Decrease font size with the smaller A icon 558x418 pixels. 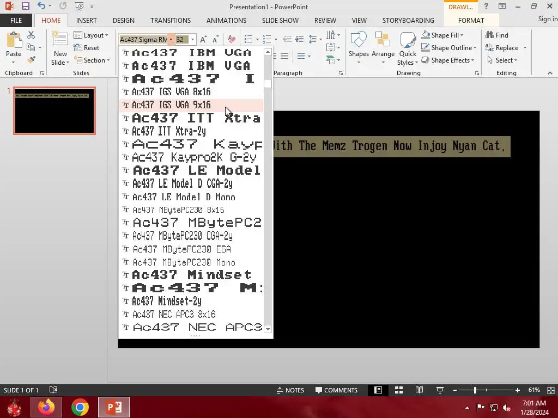pyautogui.click(x=216, y=39)
